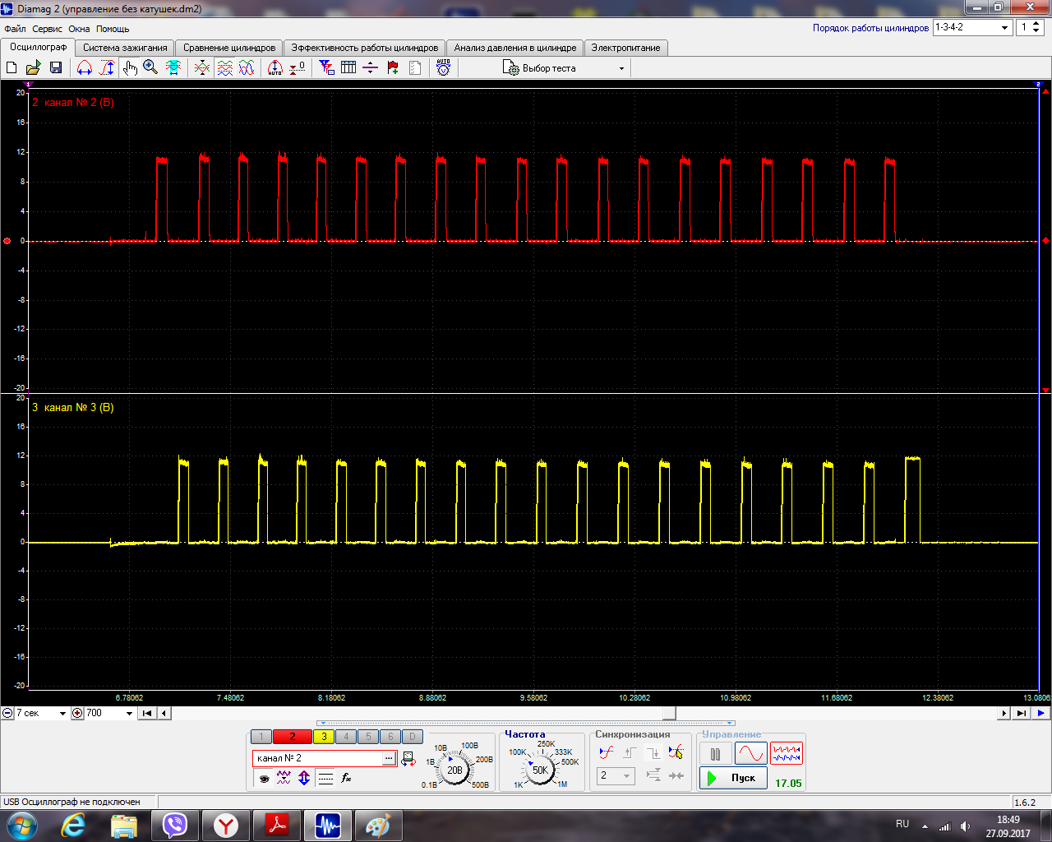Toggle red channel 2 button
This screenshot has height=842, width=1052.
(292, 737)
